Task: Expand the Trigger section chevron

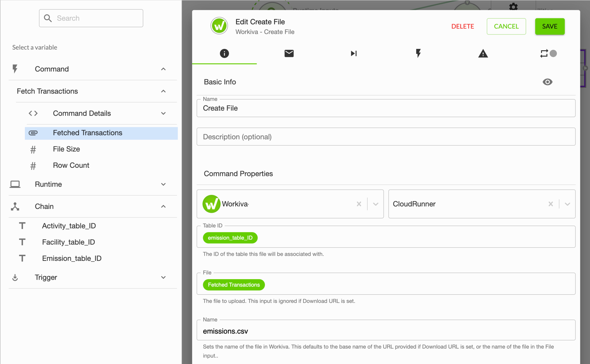Action: point(163,277)
